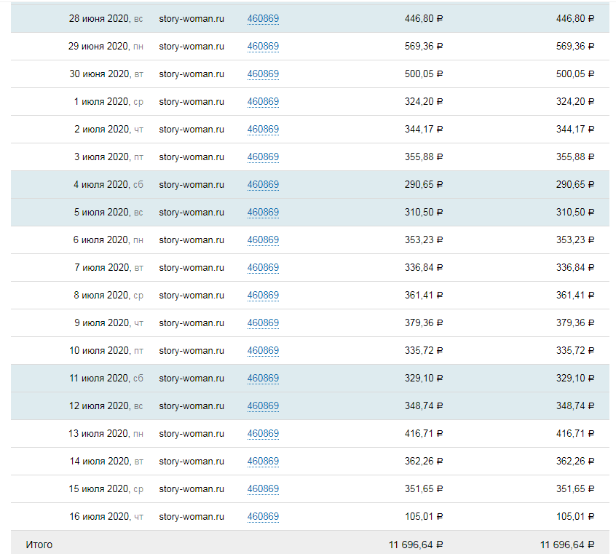The height and width of the screenshot is (554, 616).
Task: Click story-woman.ru in 2 июля 2020 row
Action: (191, 130)
